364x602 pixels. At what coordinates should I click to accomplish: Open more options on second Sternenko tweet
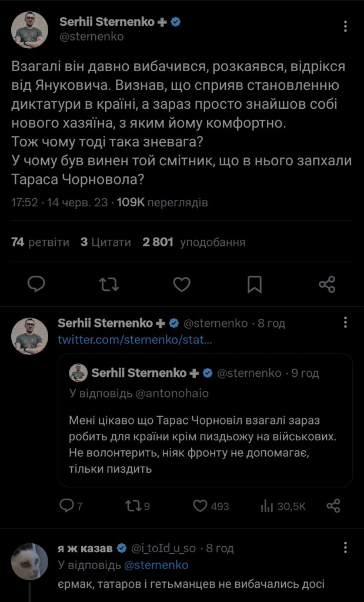coord(345,323)
